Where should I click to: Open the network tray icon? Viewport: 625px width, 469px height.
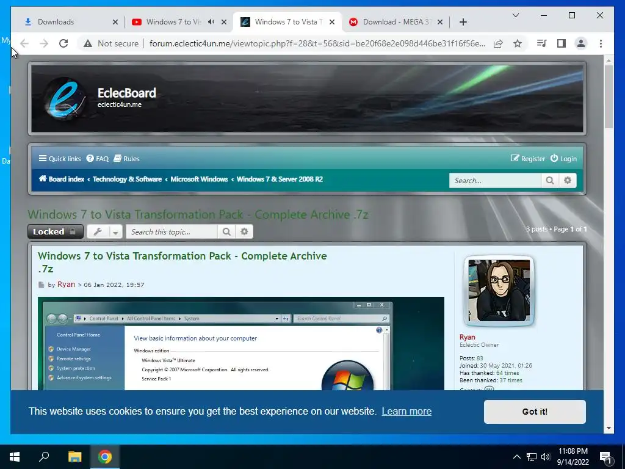coord(532,457)
